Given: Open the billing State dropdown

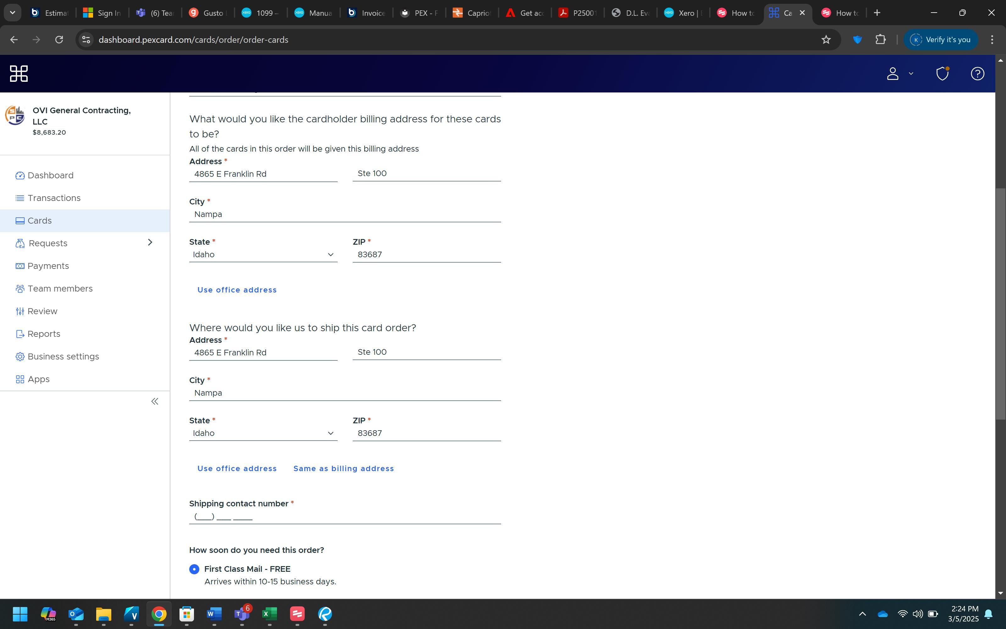Looking at the screenshot, I should (263, 255).
